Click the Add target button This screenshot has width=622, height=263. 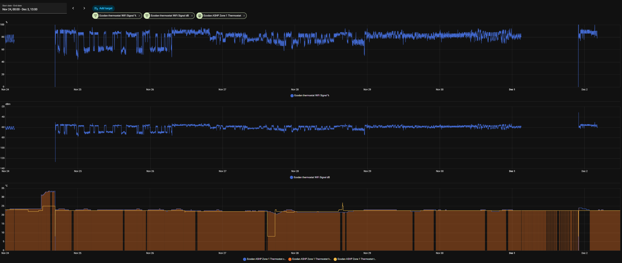pyautogui.click(x=103, y=8)
